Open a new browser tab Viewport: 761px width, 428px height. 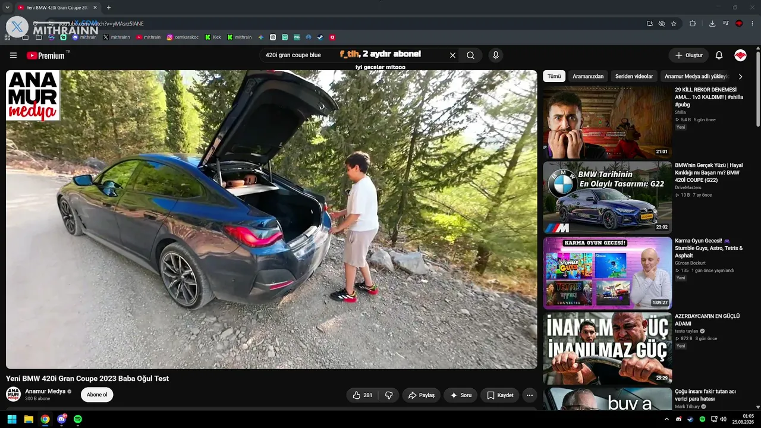click(x=108, y=8)
